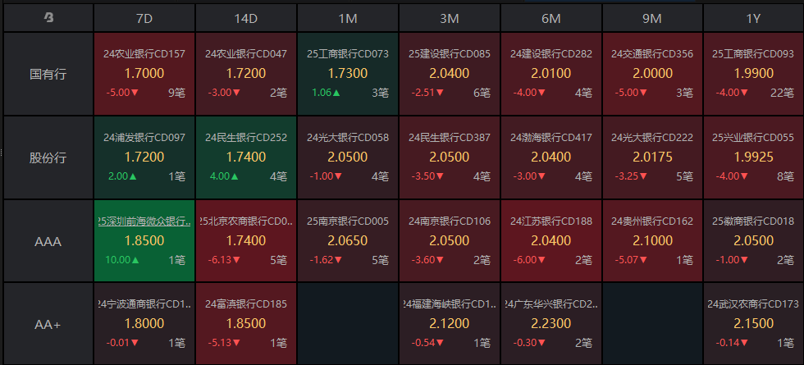
Task: Click the 25兴业银行CD055 quote cell
Action: 753,157
